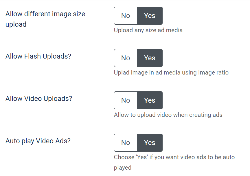Screen dimensions: 250x176
Task: Click the 'Uplad image in ad media' hint text
Action: tap(171, 72)
